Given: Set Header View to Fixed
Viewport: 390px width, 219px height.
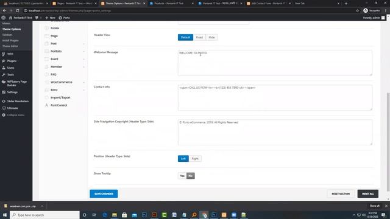Looking at the screenshot, I should 199,37.
